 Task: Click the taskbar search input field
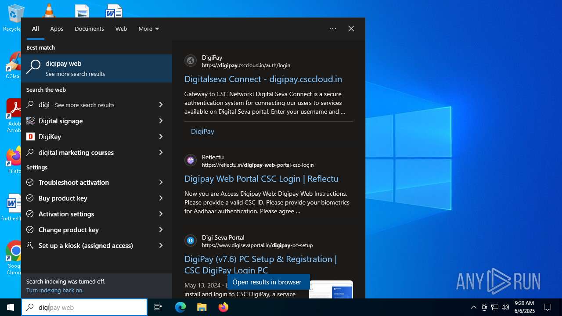tap(84, 307)
